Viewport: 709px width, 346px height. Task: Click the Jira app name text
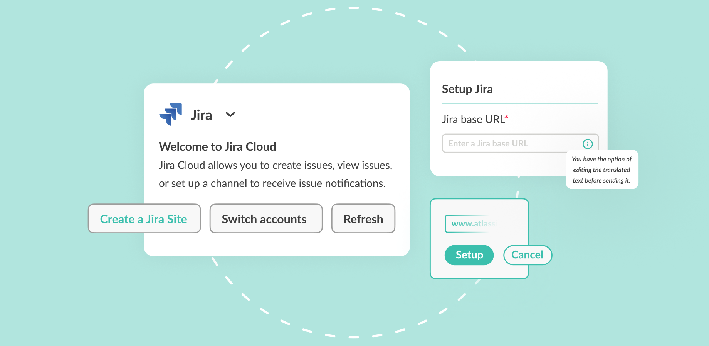(x=201, y=115)
